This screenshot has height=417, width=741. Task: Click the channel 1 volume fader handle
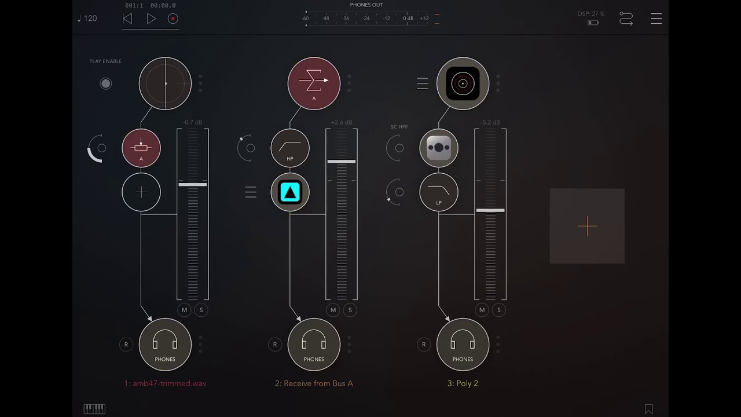click(x=193, y=184)
